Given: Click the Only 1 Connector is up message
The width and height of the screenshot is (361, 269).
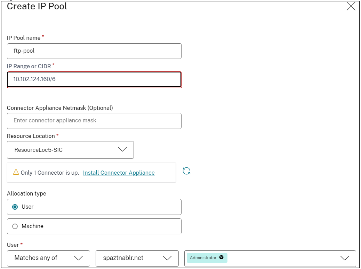Looking at the screenshot, I should [x=50, y=173].
